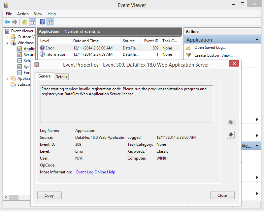Open the Help menu
This screenshot has height=211, width=264.
click(51, 14)
